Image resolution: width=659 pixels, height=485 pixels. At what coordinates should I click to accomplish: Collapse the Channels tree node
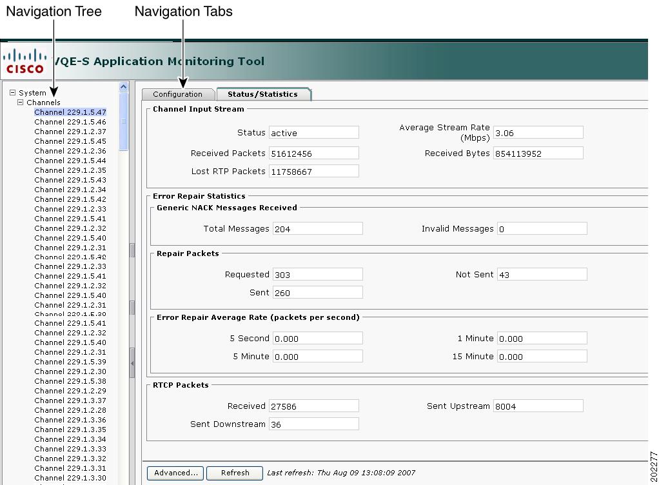tap(20, 102)
